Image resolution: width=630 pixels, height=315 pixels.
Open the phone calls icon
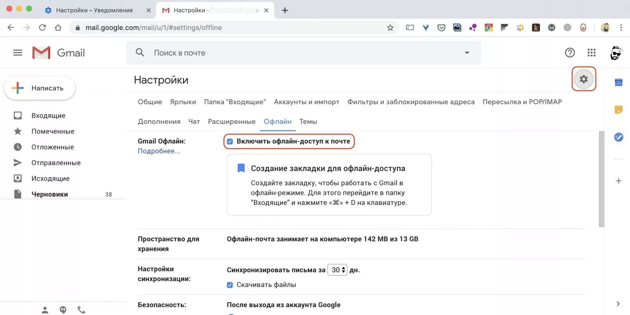click(x=82, y=310)
